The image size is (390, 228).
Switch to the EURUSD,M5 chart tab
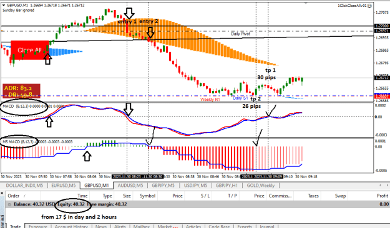[64, 186]
